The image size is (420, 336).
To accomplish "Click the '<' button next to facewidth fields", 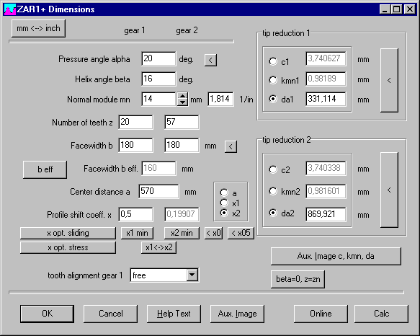I will tap(231, 146).
